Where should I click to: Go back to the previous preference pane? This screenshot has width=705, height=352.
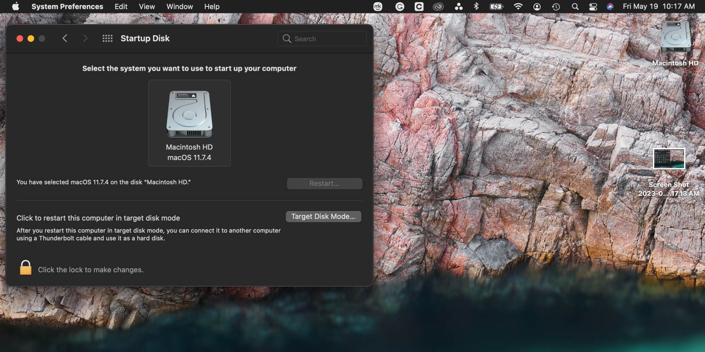65,38
